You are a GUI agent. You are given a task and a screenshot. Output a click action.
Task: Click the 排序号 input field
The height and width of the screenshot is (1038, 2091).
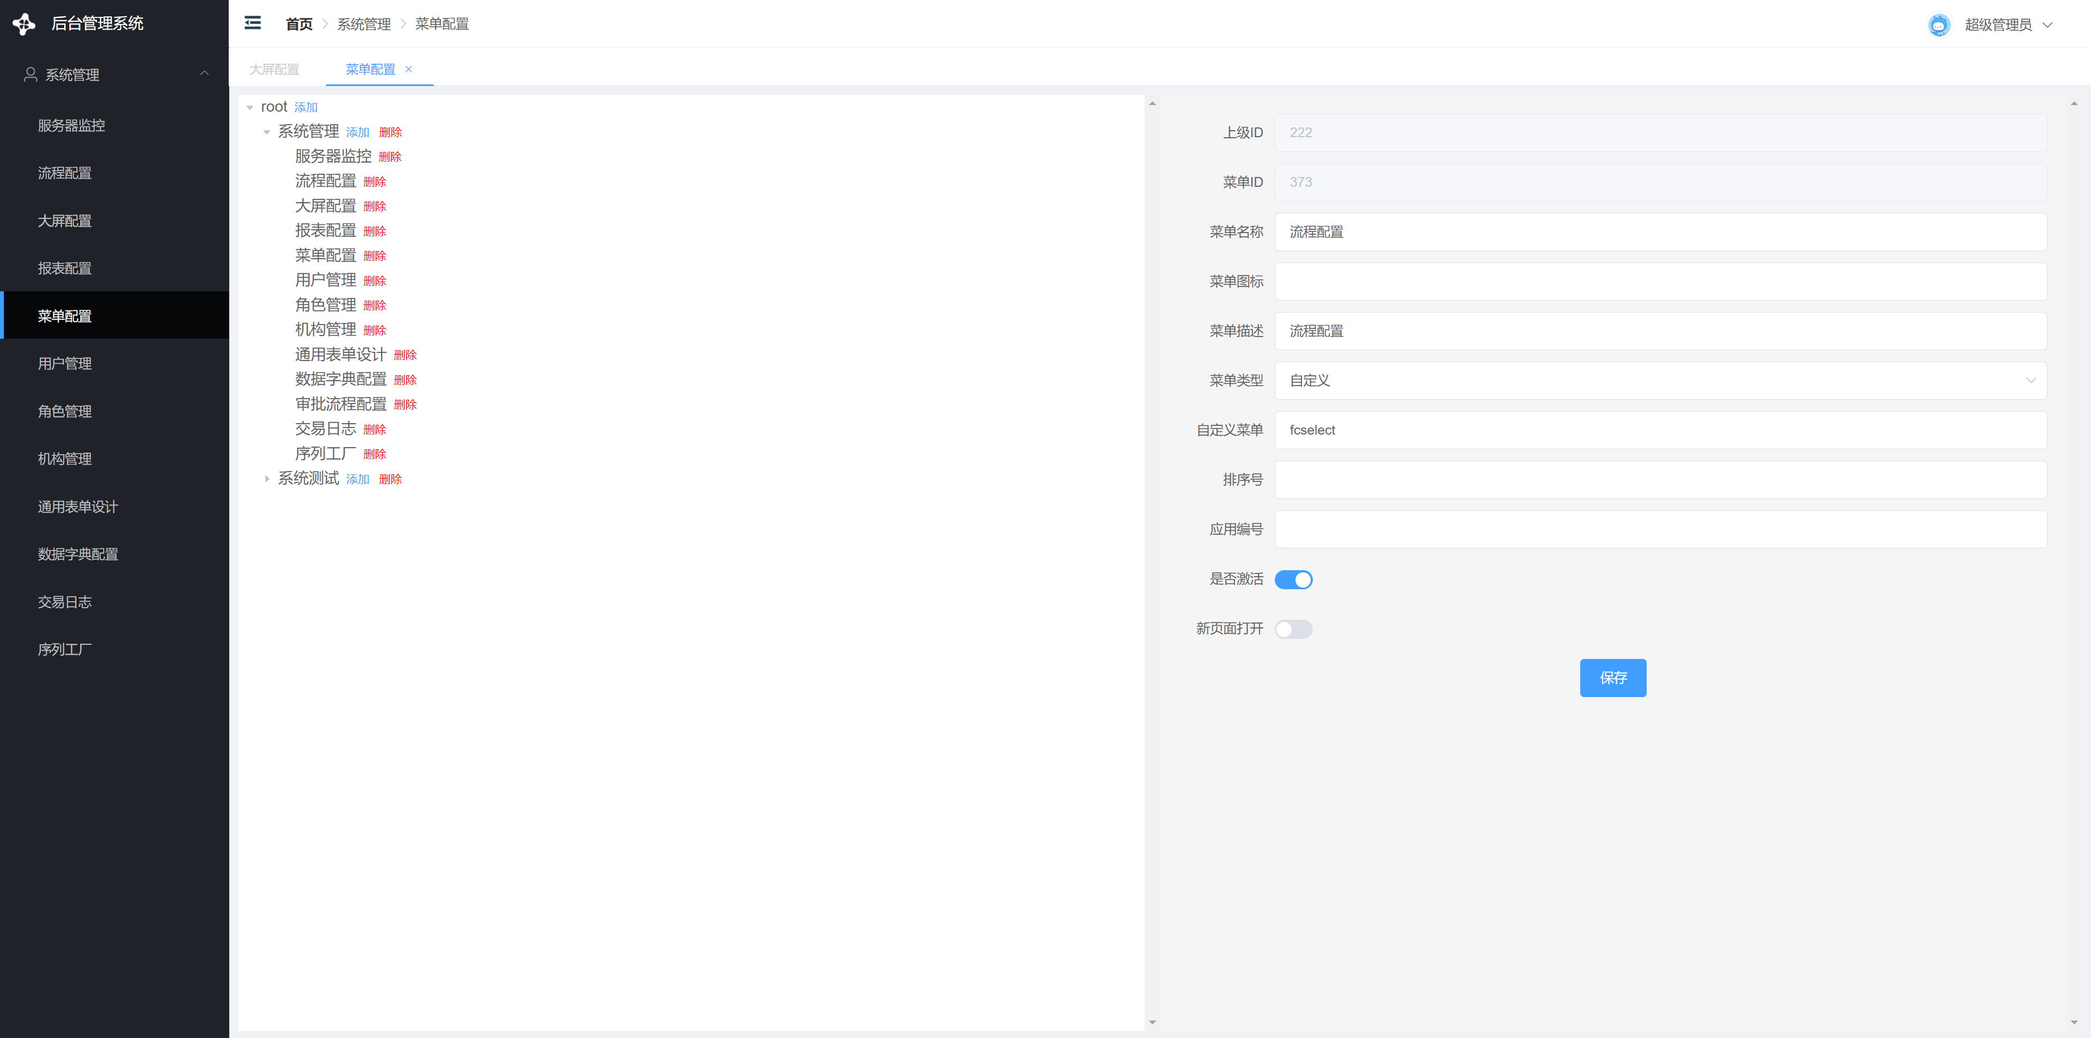(x=1660, y=480)
